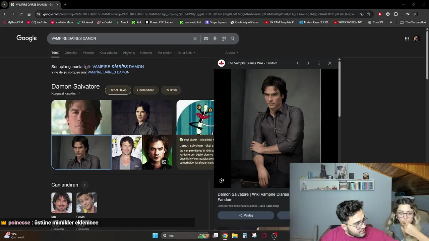Search instead for VAMPİRE DAİRES DAMON

click(x=108, y=72)
